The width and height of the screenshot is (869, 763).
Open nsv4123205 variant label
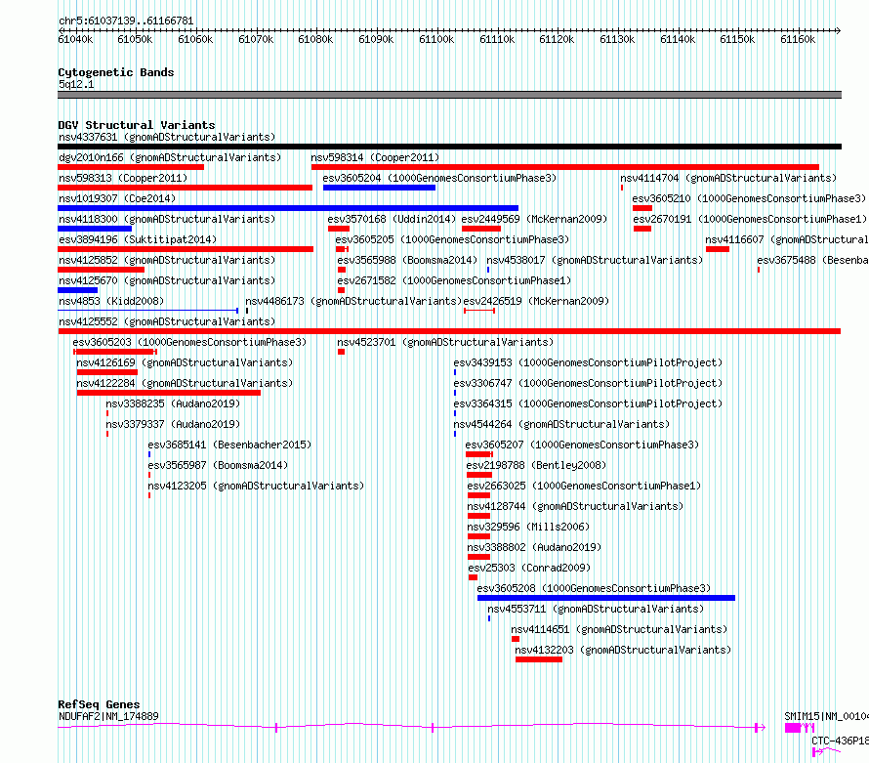click(x=256, y=486)
